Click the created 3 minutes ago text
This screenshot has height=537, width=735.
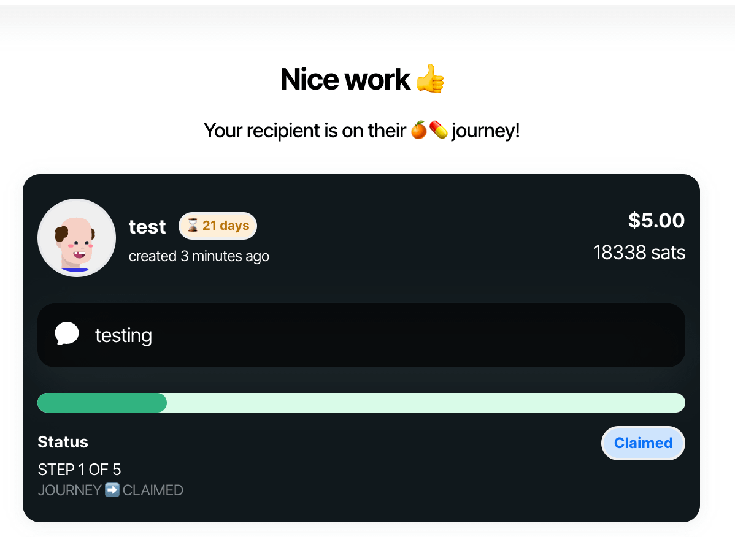tap(199, 256)
